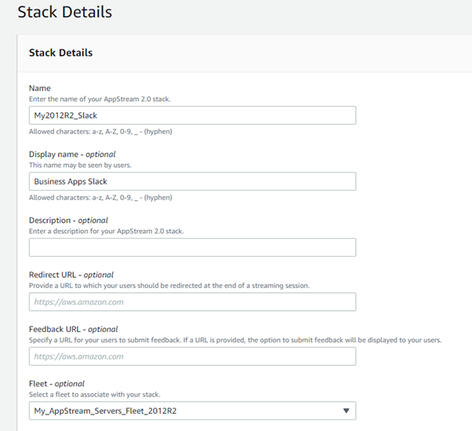This screenshot has height=431, width=472.
Task: Click the "Display name - optional" label
Action: pyautogui.click(x=72, y=155)
